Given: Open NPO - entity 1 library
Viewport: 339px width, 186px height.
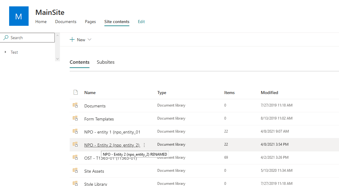Looking at the screenshot, I should 112,132.
